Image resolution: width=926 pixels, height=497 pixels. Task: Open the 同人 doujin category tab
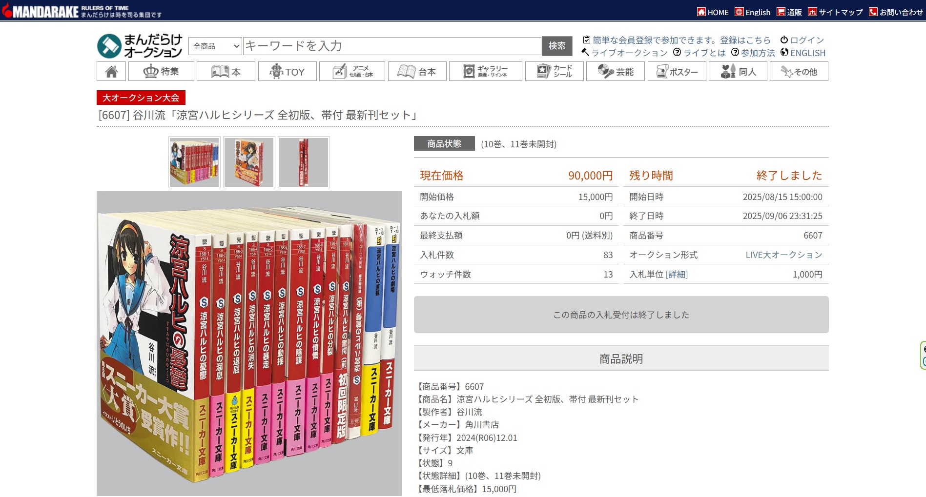tap(738, 72)
